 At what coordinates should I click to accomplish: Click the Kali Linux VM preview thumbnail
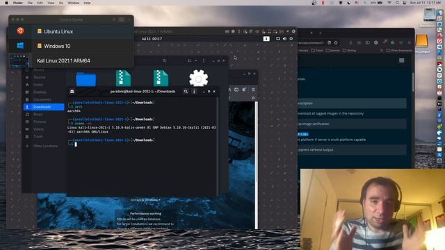pyautogui.click(x=19, y=60)
